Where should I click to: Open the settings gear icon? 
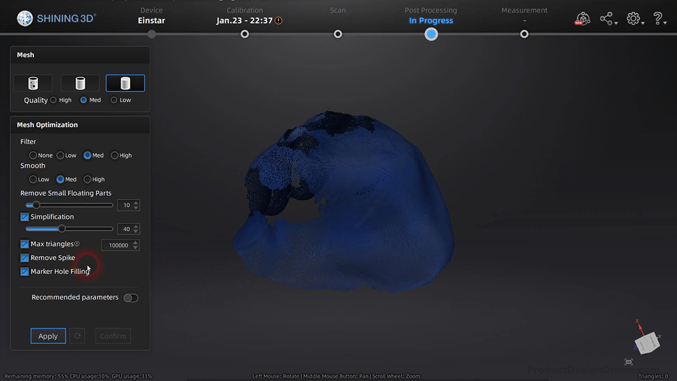pyautogui.click(x=632, y=18)
